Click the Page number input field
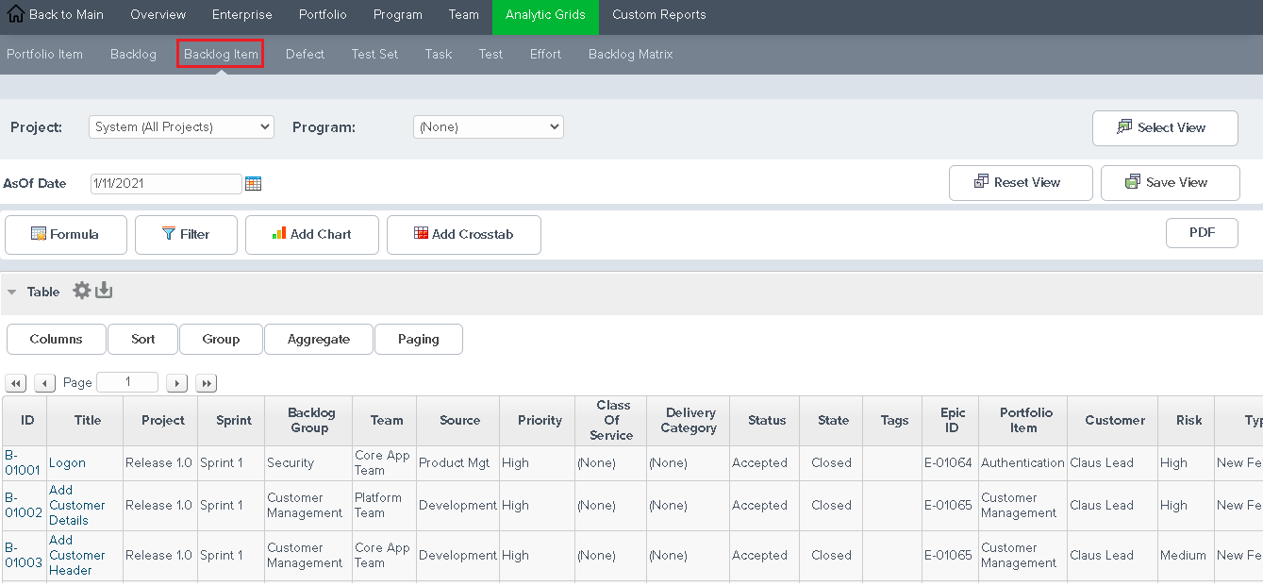Image resolution: width=1263 pixels, height=586 pixels. [x=127, y=382]
